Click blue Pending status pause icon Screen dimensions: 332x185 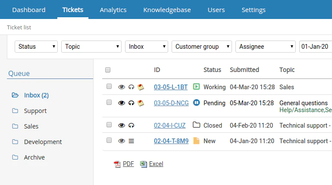click(196, 103)
